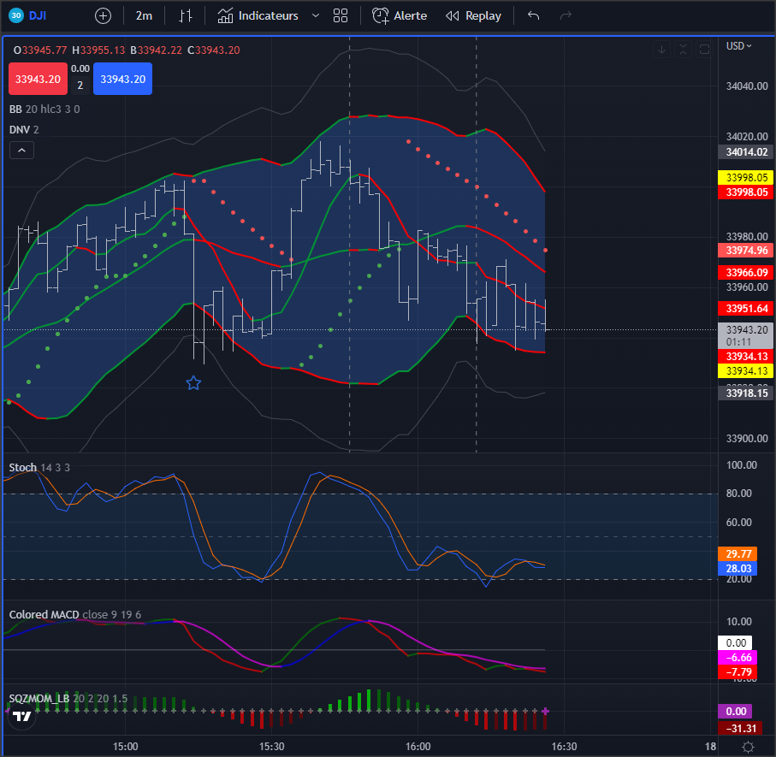Click the MACD 0.00 white value label
This screenshot has height=757, width=776.
736,642
